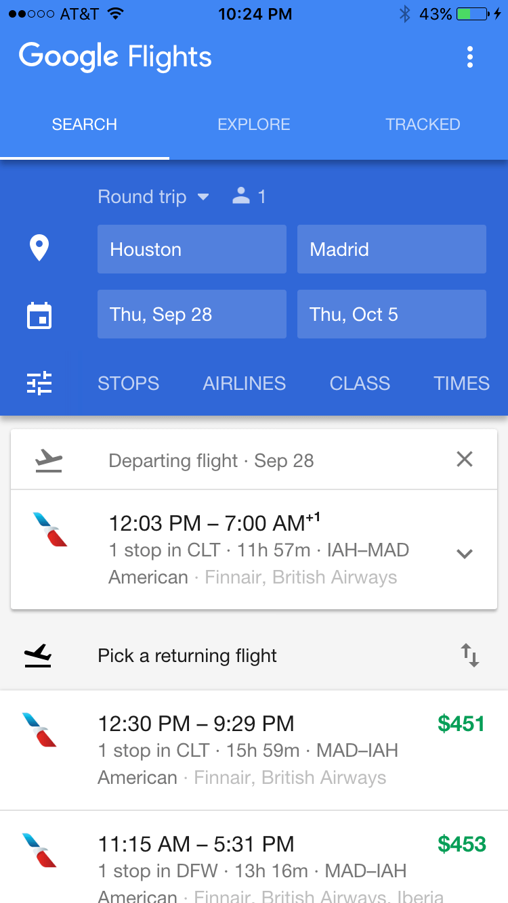Open the filter sliders icon
Screen dimensions: 508x903
(39, 383)
